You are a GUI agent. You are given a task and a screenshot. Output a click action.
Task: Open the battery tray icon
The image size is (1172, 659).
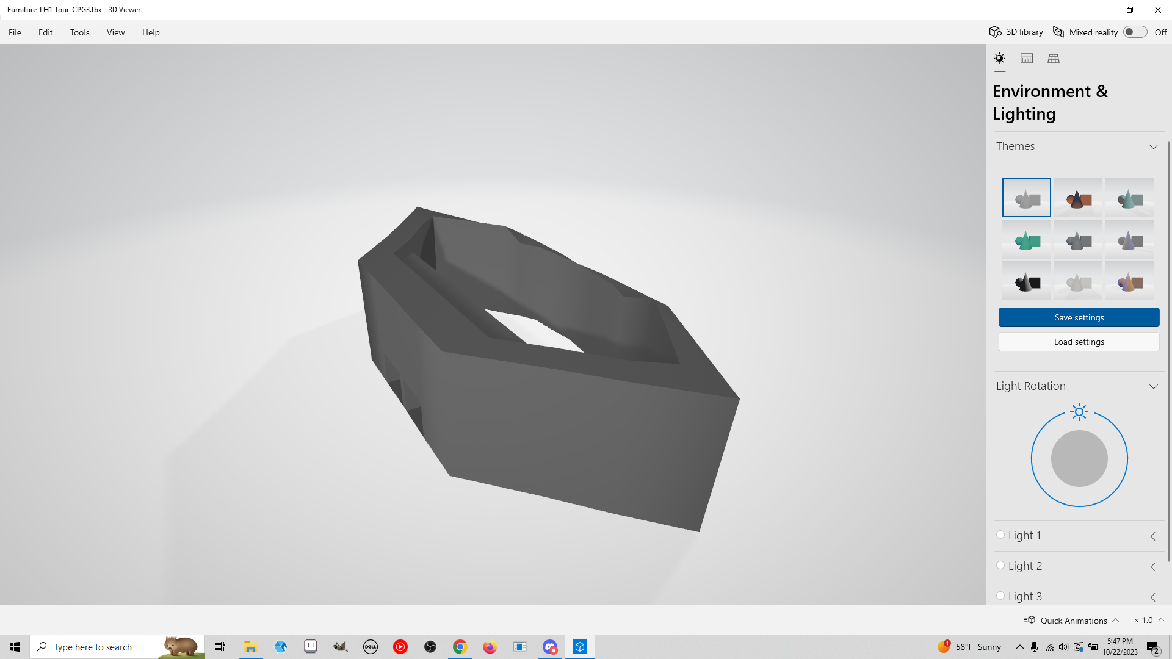pos(1093,647)
